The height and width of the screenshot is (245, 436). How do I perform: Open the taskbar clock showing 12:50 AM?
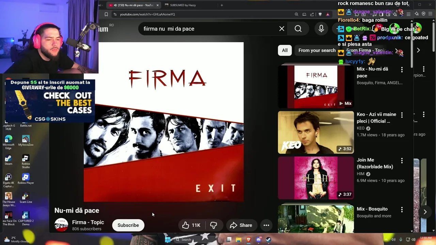(x=426, y=240)
